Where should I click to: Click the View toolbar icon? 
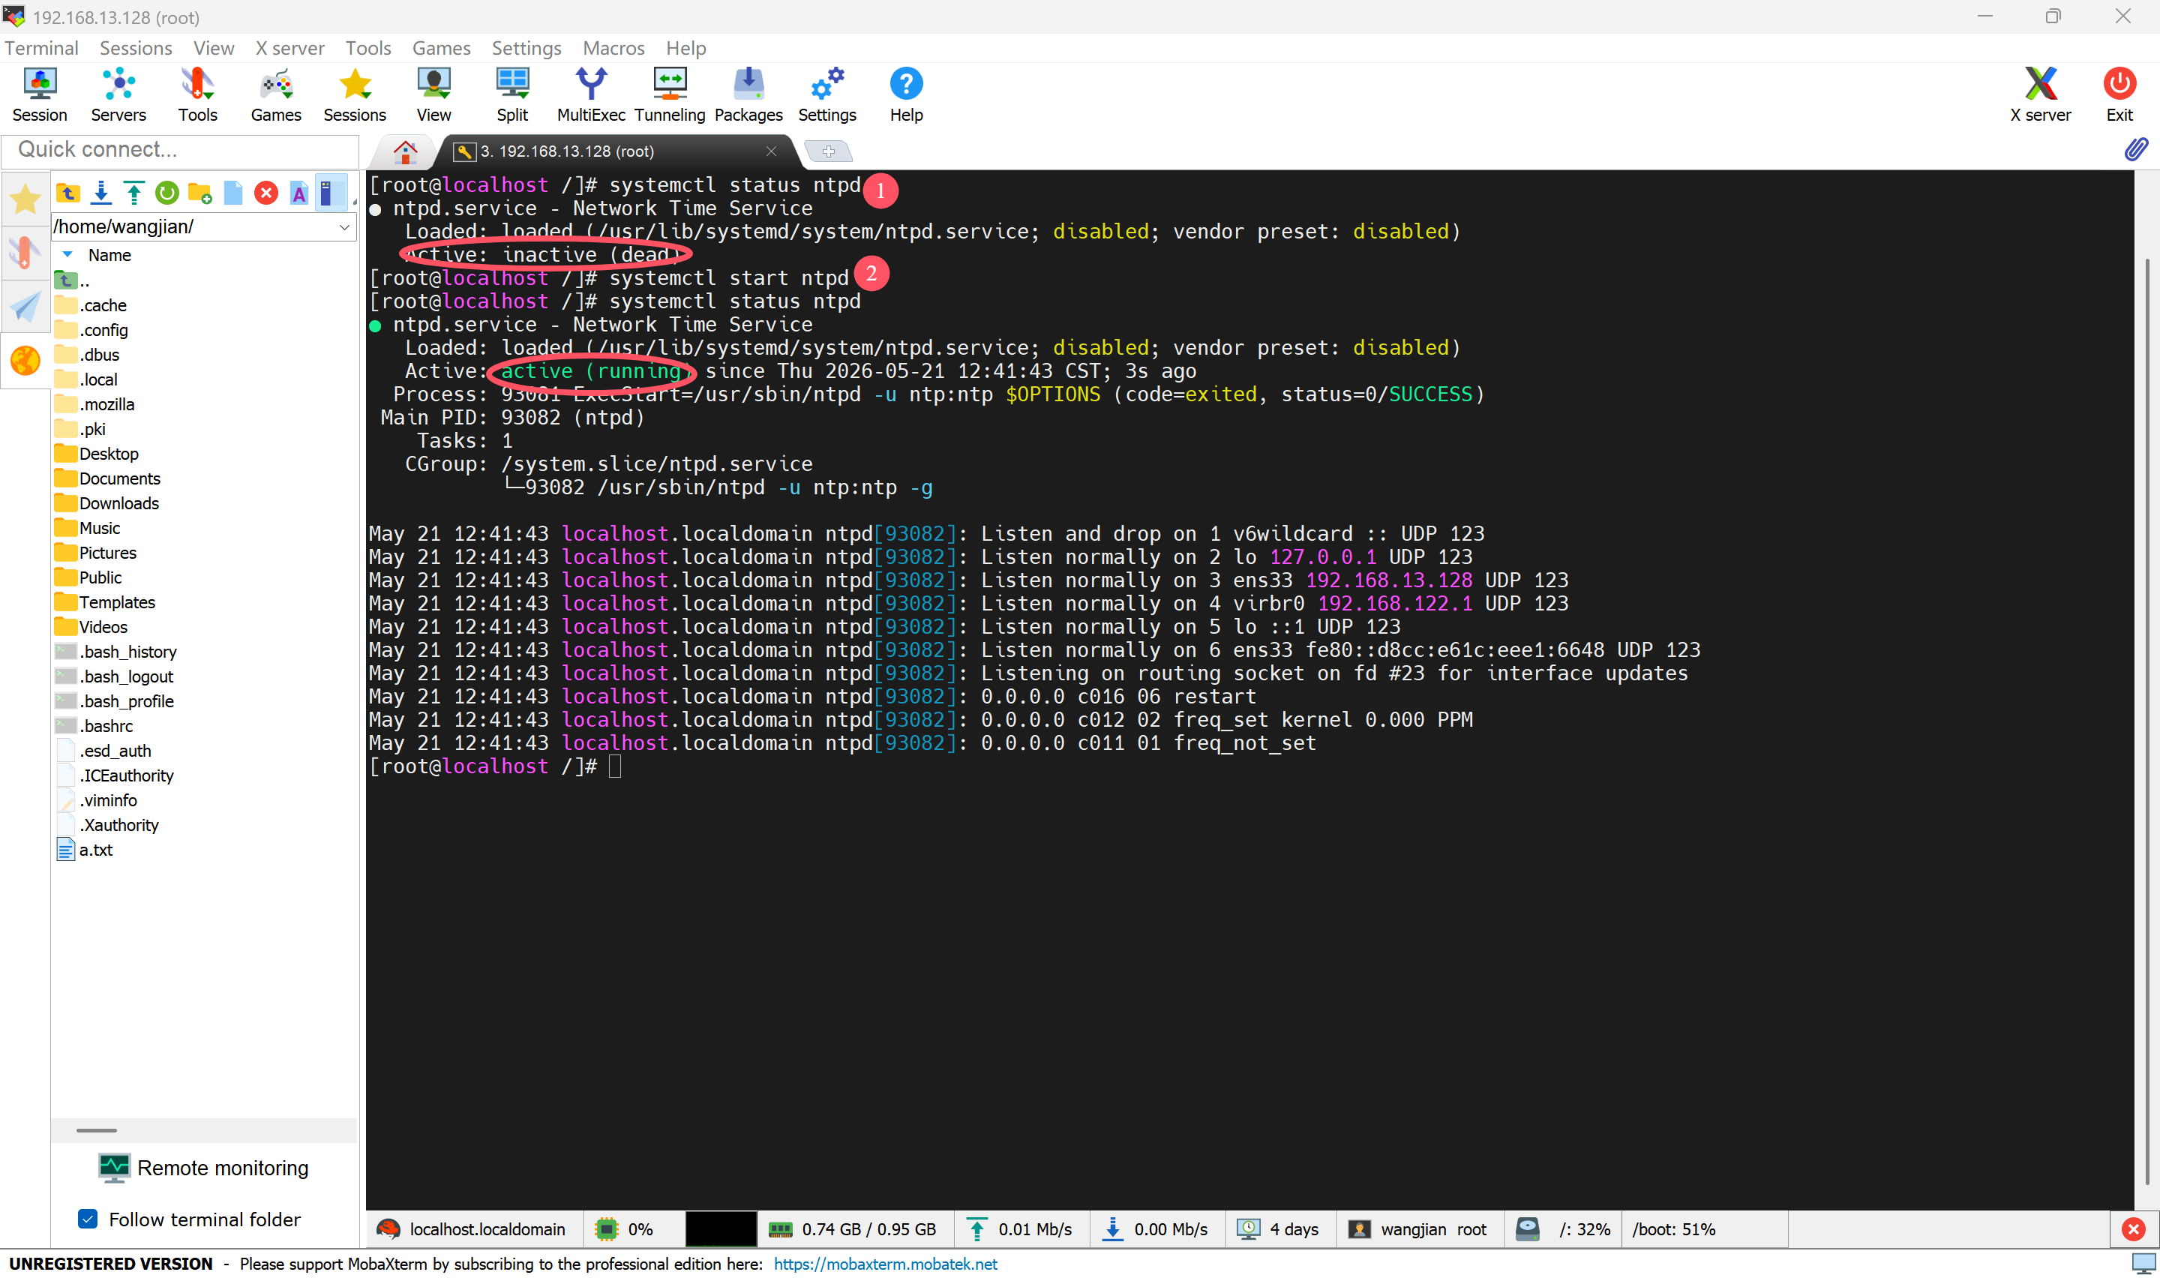pyautogui.click(x=434, y=94)
